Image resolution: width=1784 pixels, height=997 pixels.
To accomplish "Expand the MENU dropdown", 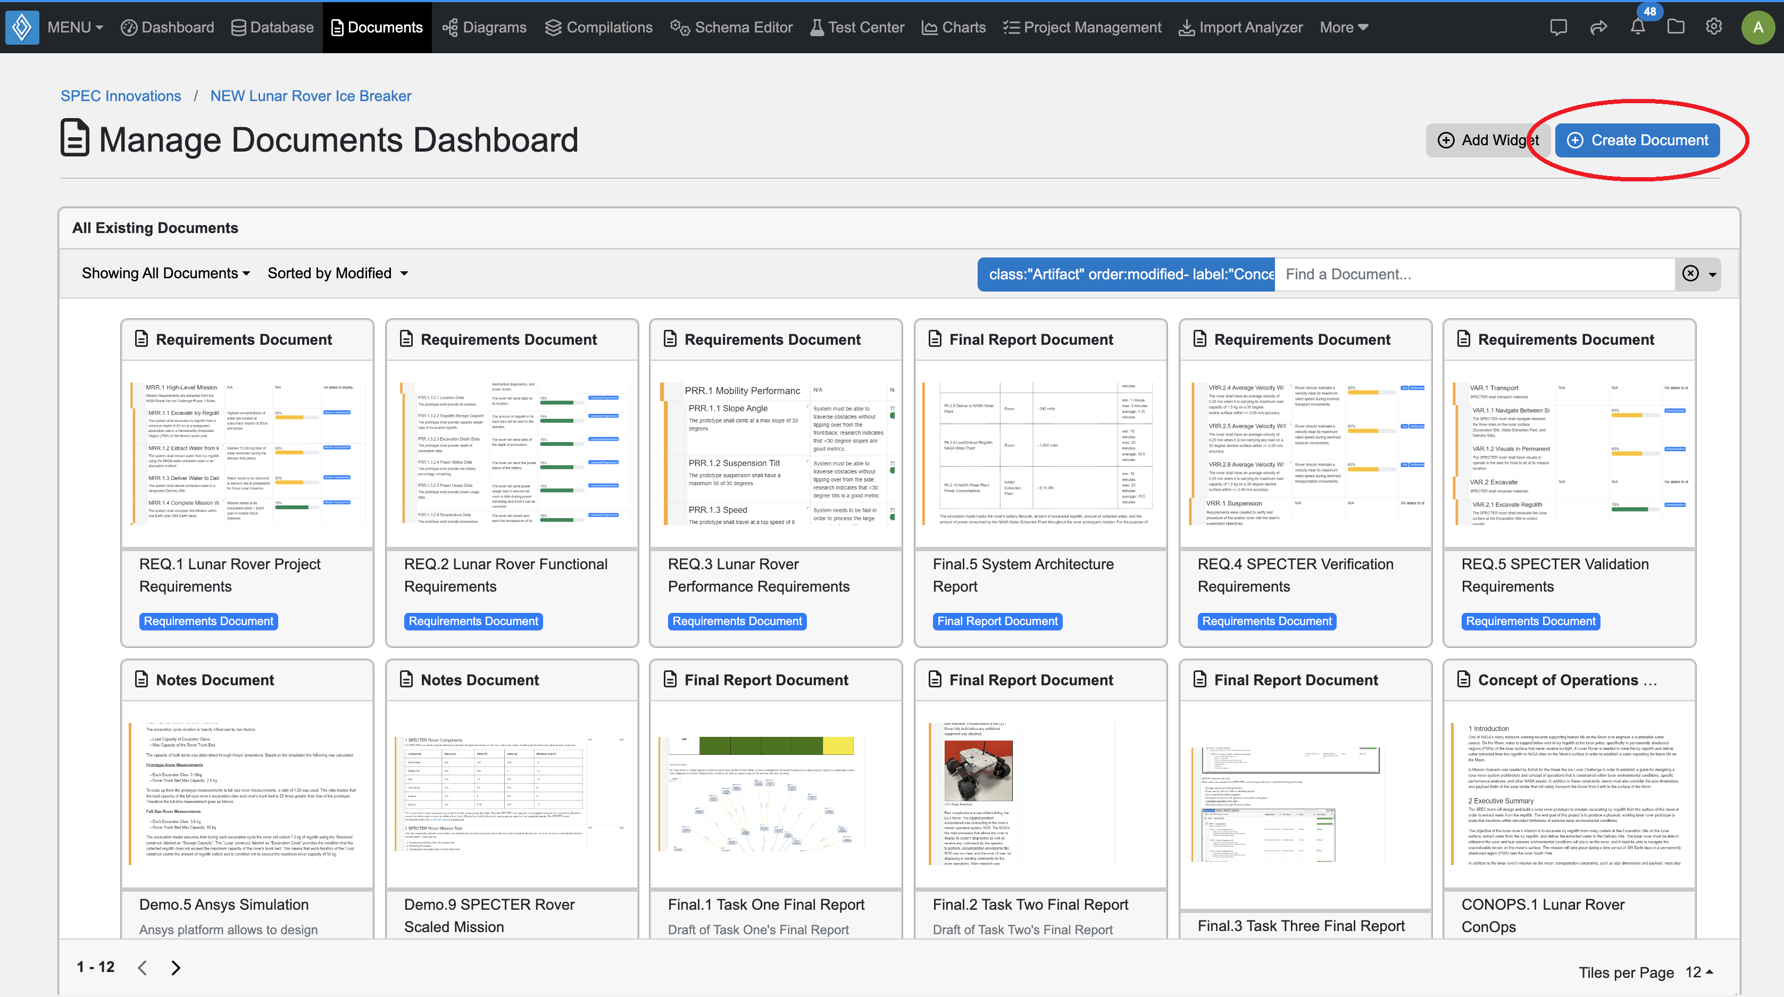I will 75,28.
